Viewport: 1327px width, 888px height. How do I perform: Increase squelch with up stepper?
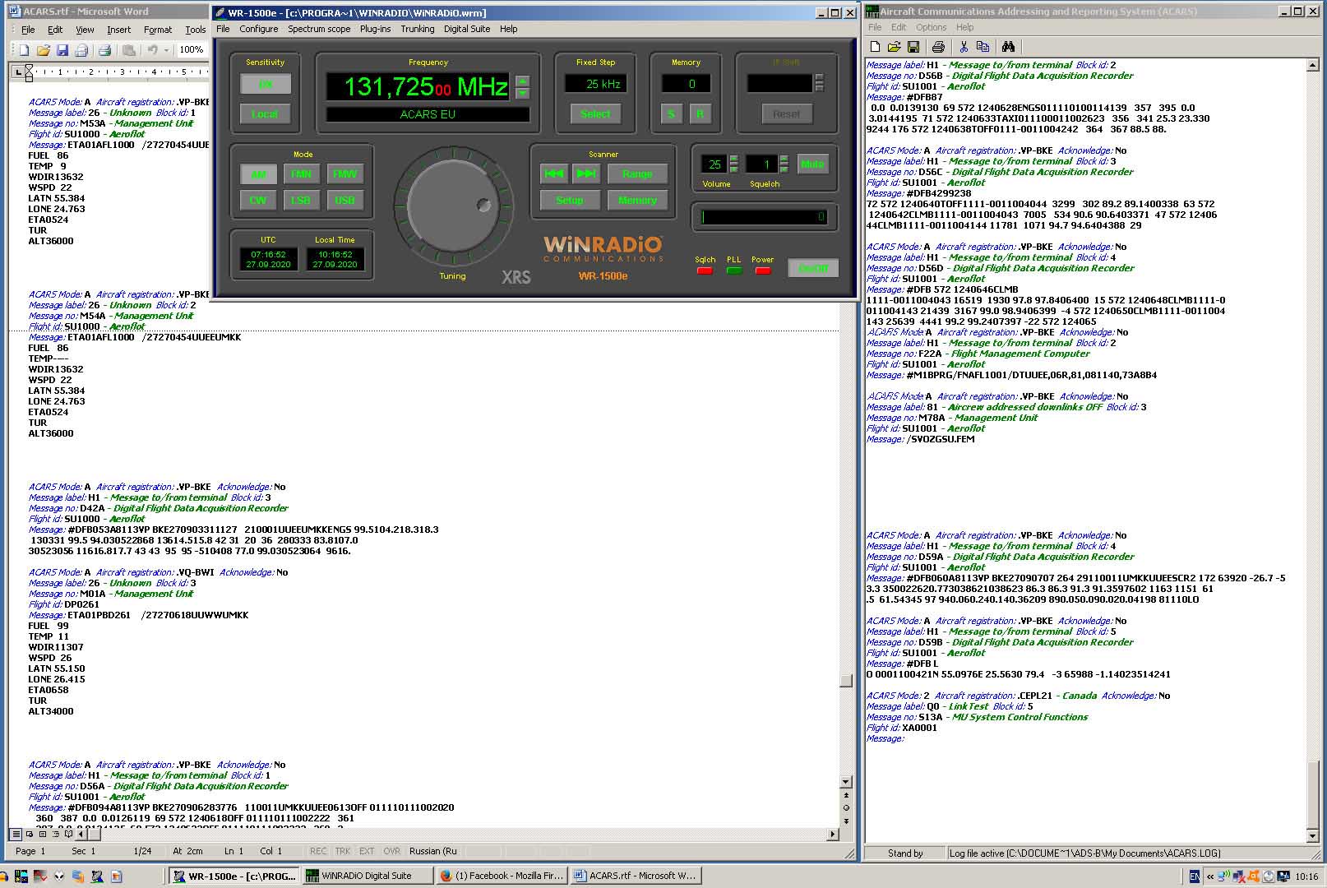point(784,160)
